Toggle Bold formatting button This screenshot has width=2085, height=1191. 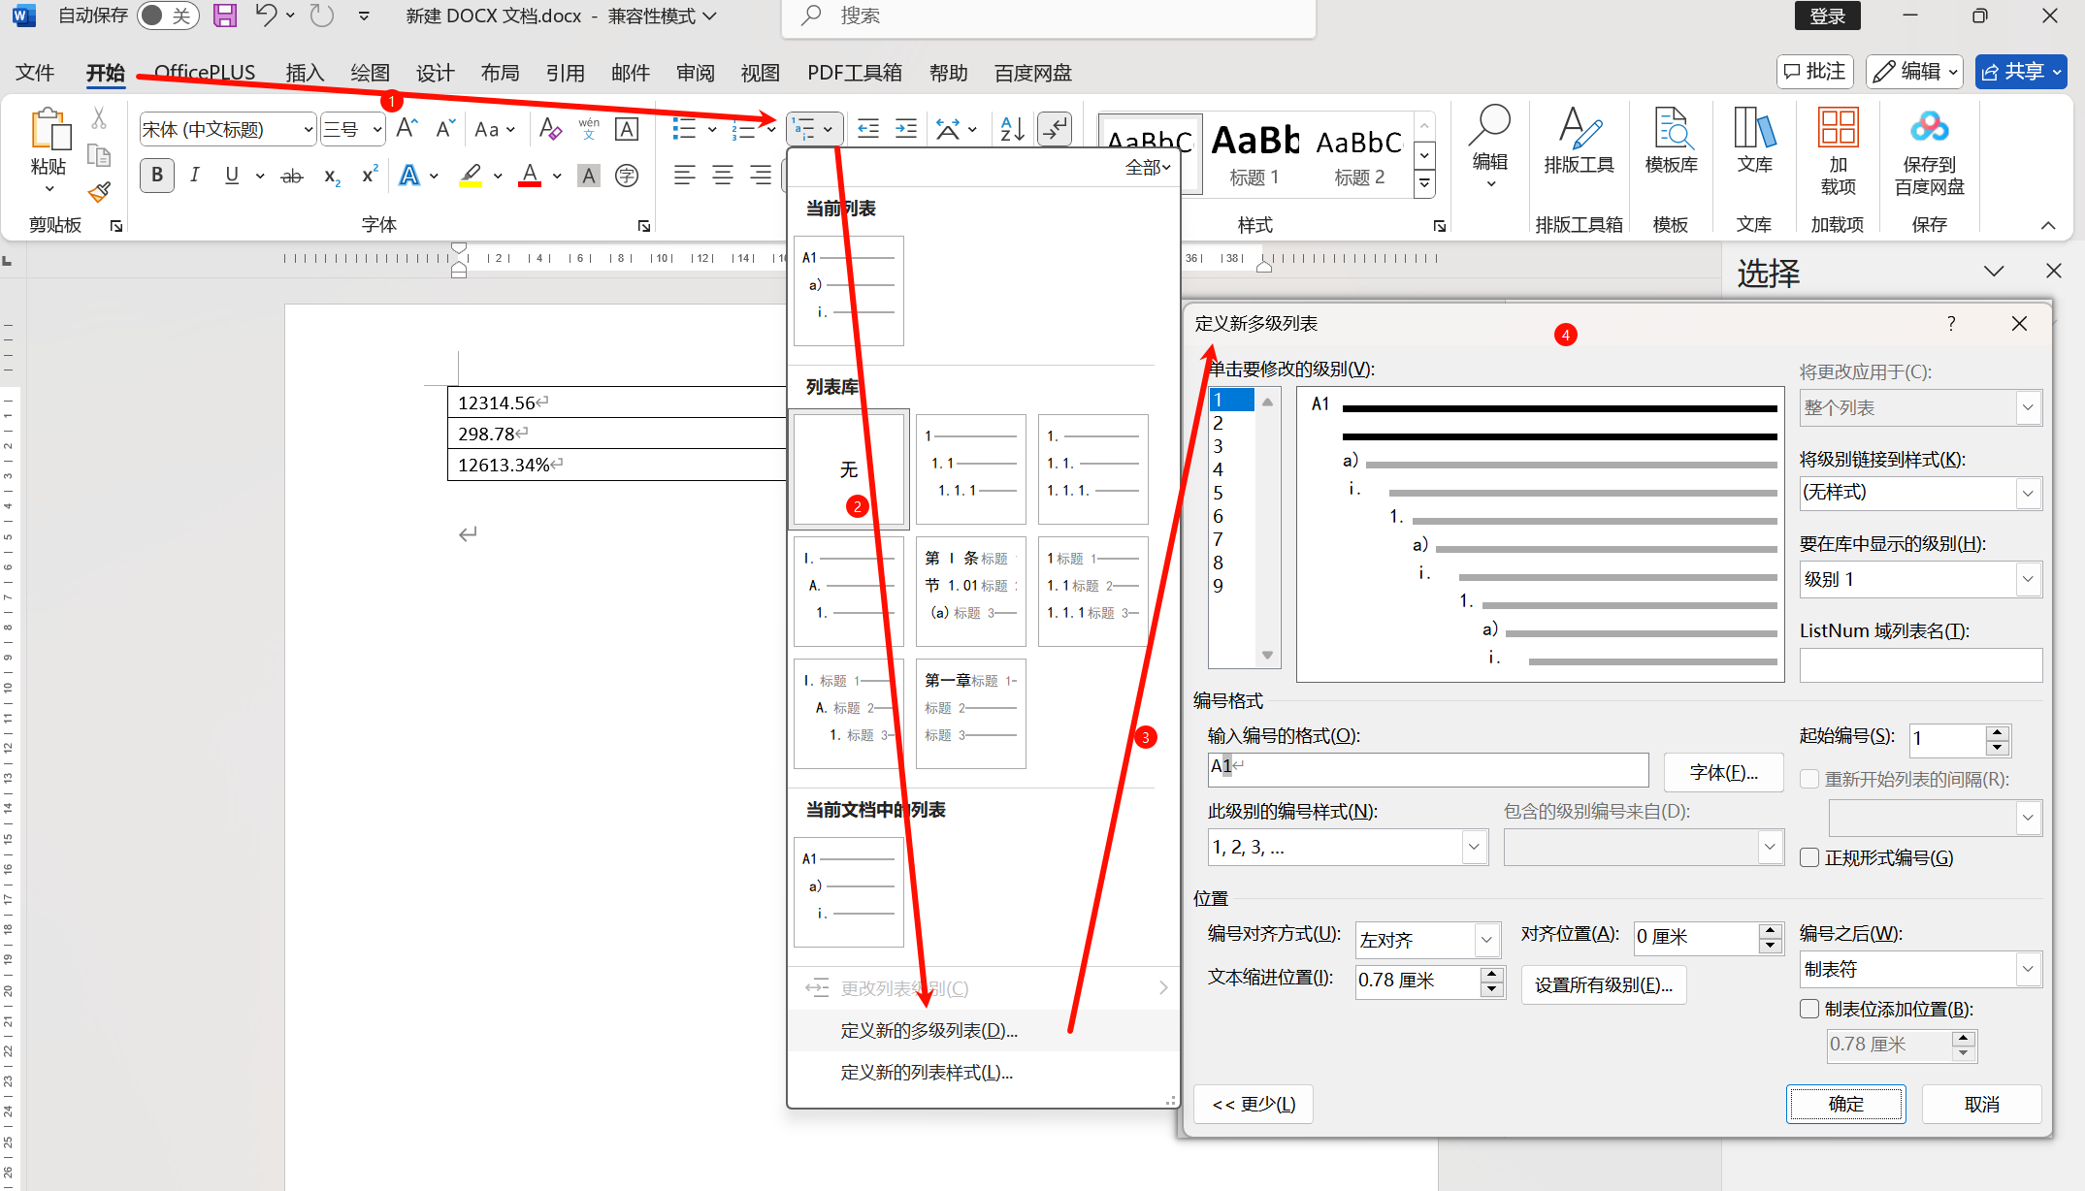click(x=157, y=176)
